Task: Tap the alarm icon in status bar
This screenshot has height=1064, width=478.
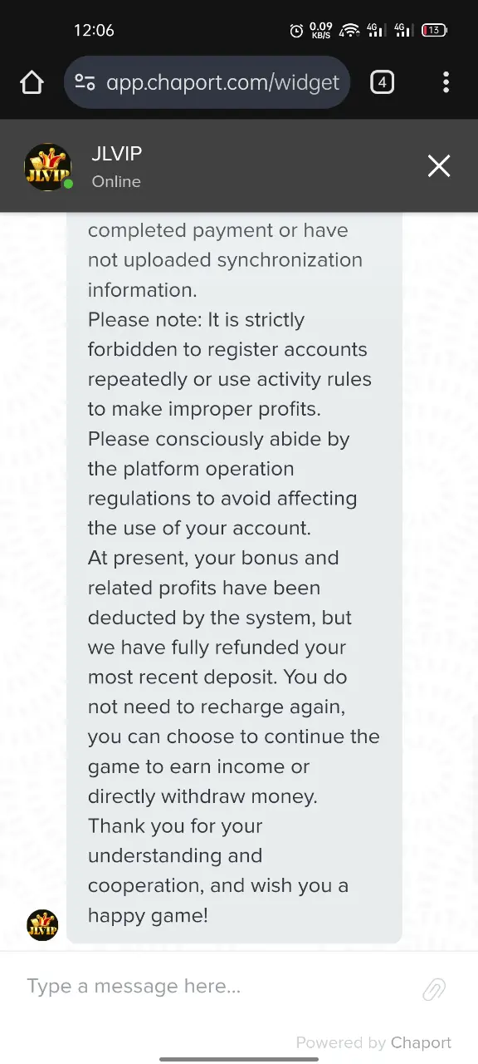Action: coord(296,31)
